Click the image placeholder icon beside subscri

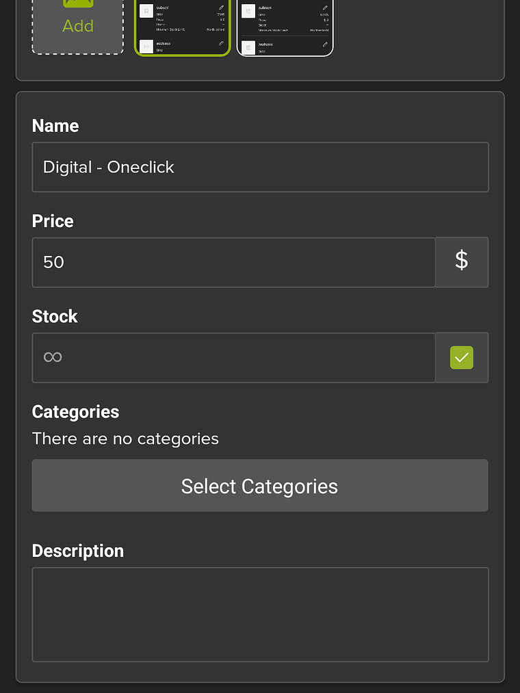coord(146,10)
